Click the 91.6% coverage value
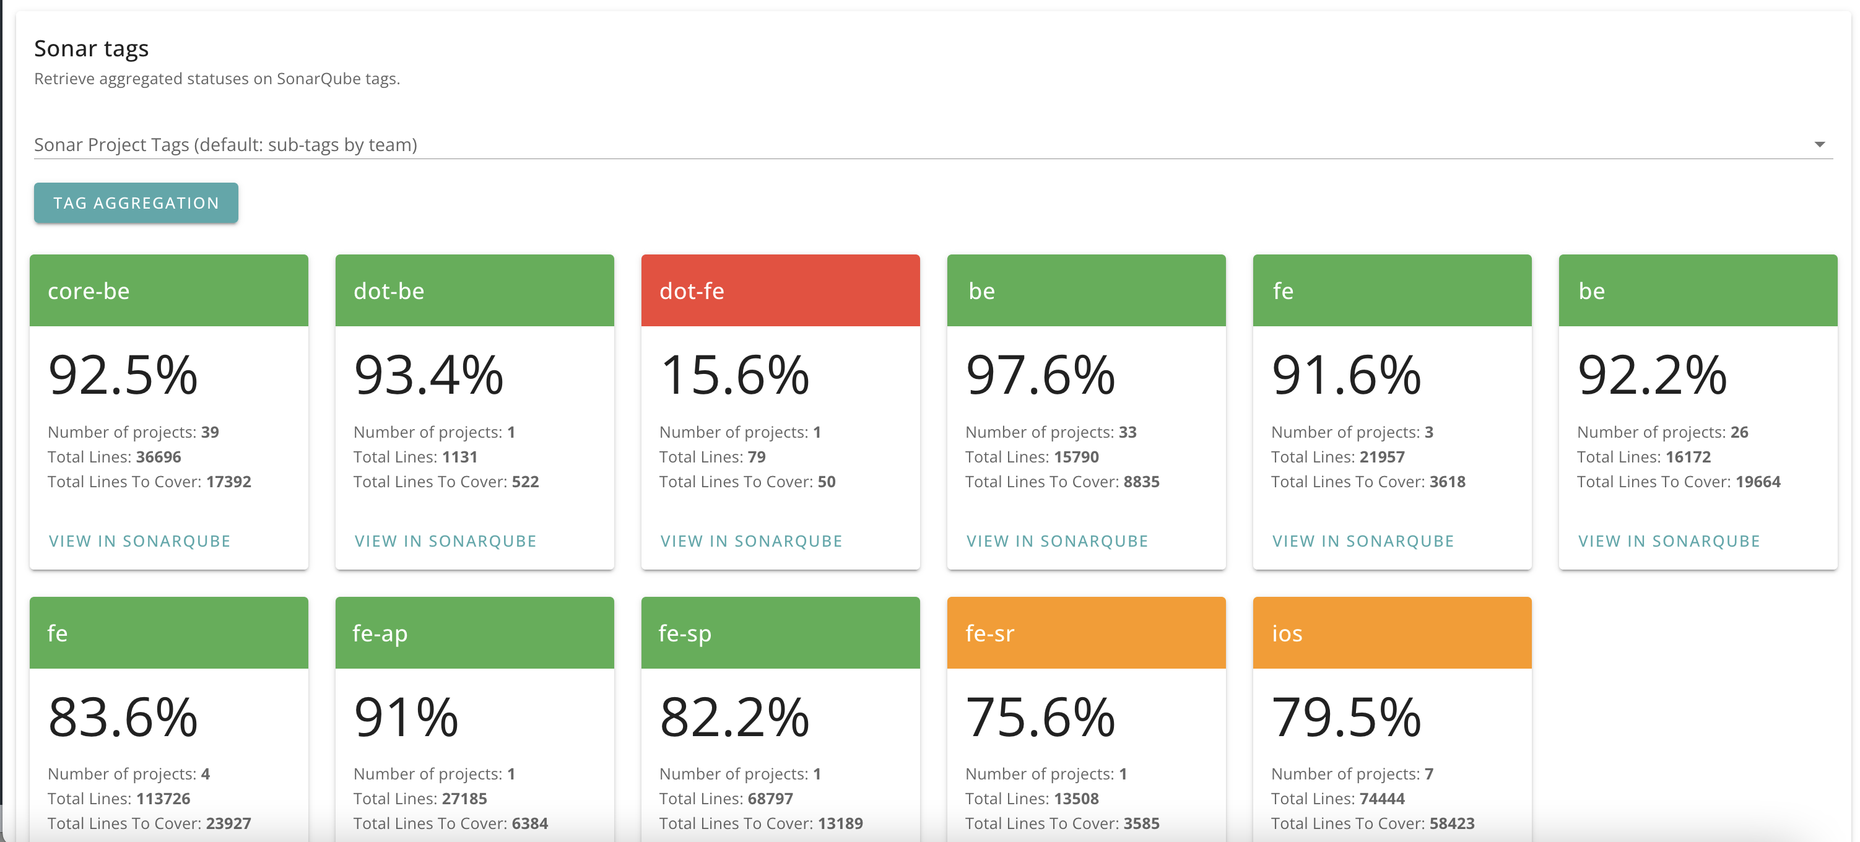This screenshot has width=1860, height=842. pyautogui.click(x=1346, y=375)
